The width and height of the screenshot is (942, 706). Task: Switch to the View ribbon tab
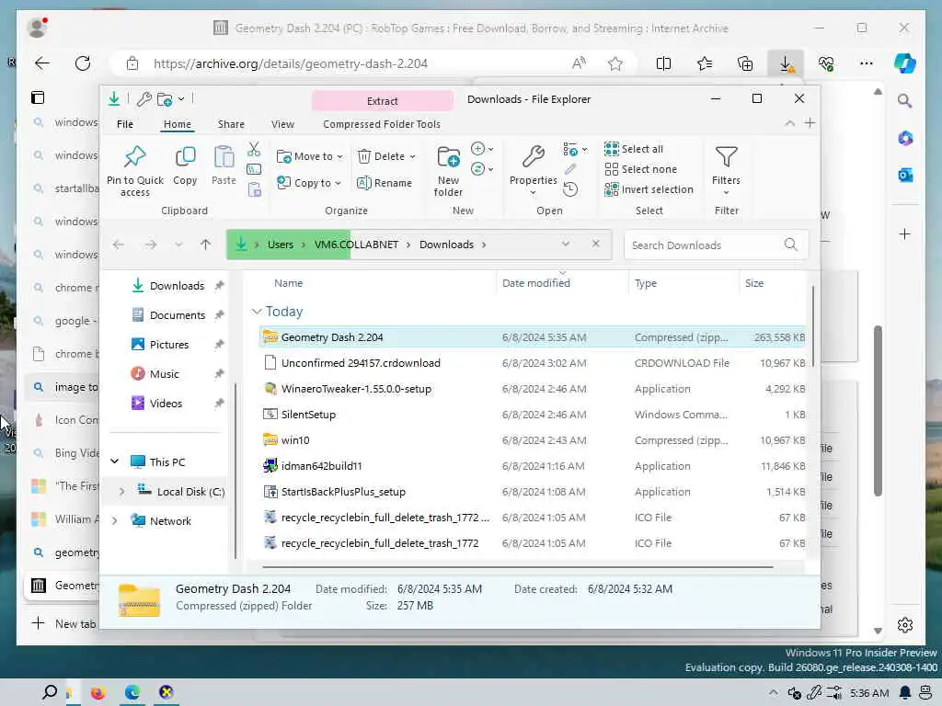(282, 124)
